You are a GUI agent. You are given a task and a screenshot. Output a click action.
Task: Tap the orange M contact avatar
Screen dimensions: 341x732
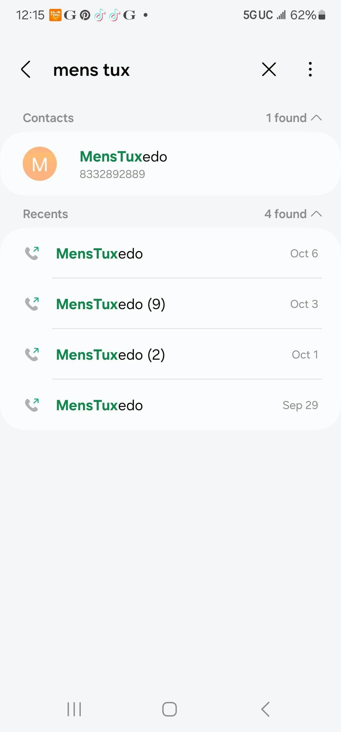pyautogui.click(x=40, y=164)
